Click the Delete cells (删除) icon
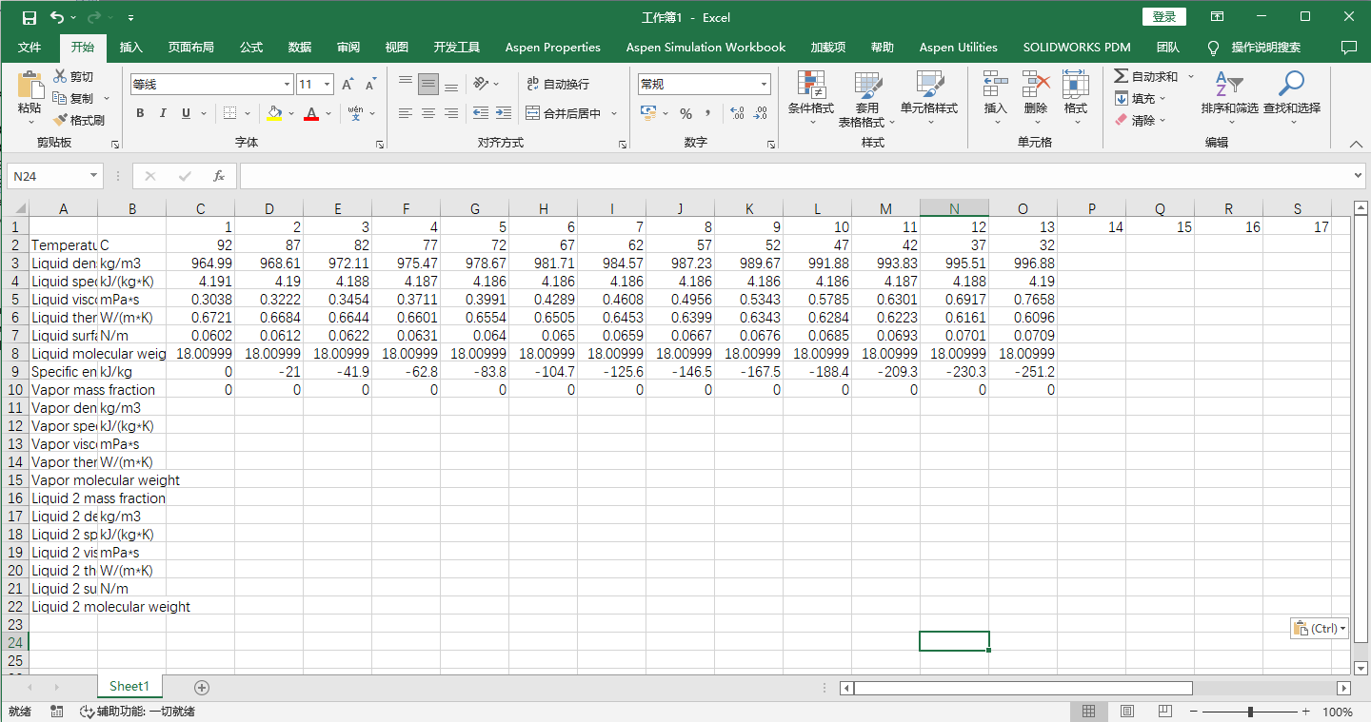Screen dimensions: 1371x722 click(x=1036, y=85)
